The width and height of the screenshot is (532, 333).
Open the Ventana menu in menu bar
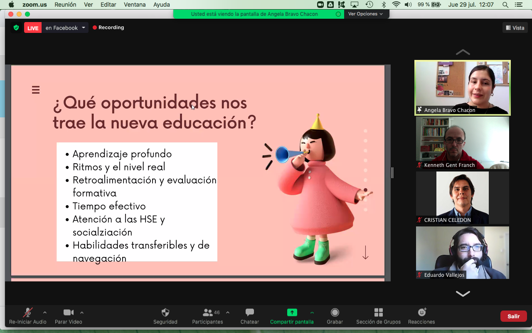(135, 5)
